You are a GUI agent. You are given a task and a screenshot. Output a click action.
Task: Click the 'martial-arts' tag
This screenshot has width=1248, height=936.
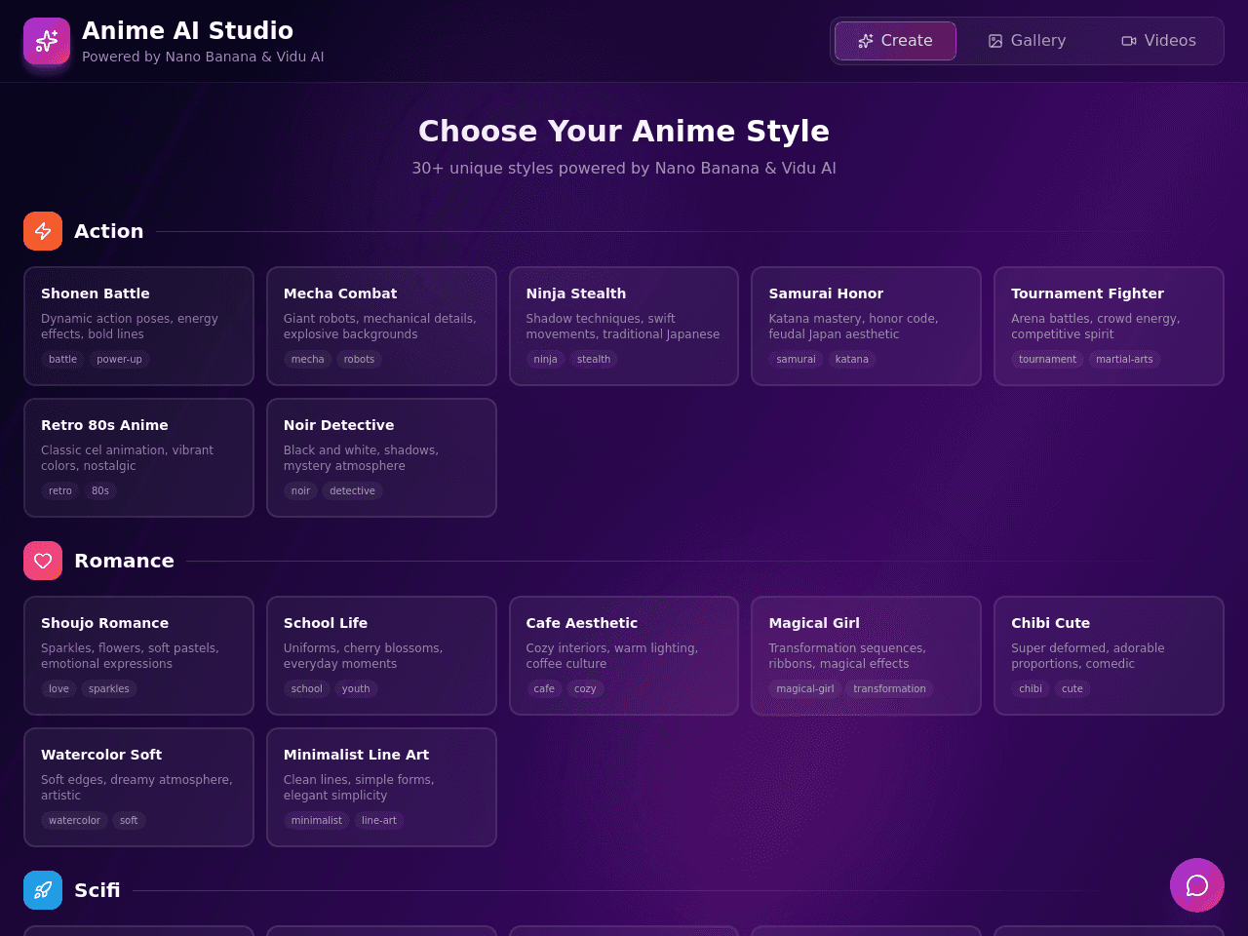click(x=1124, y=359)
